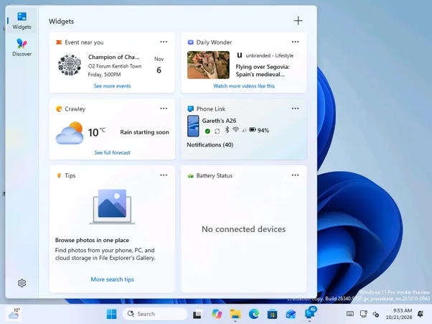Image resolution: width=432 pixels, height=324 pixels.
Task: Open more options for Battery Status widget
Action: click(x=295, y=175)
